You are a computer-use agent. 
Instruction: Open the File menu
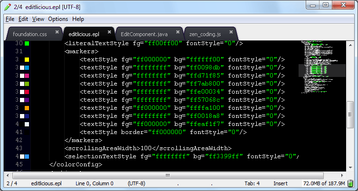10,19
